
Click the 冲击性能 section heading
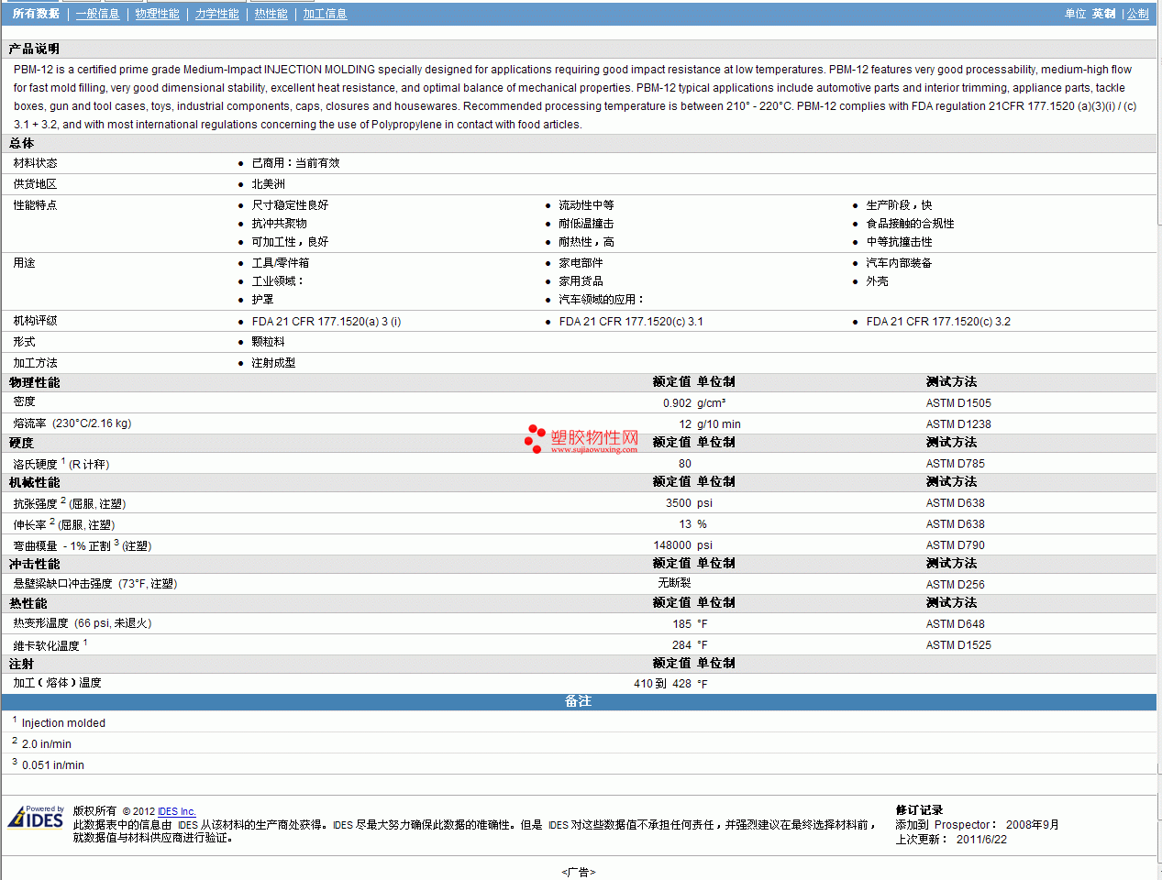point(34,565)
